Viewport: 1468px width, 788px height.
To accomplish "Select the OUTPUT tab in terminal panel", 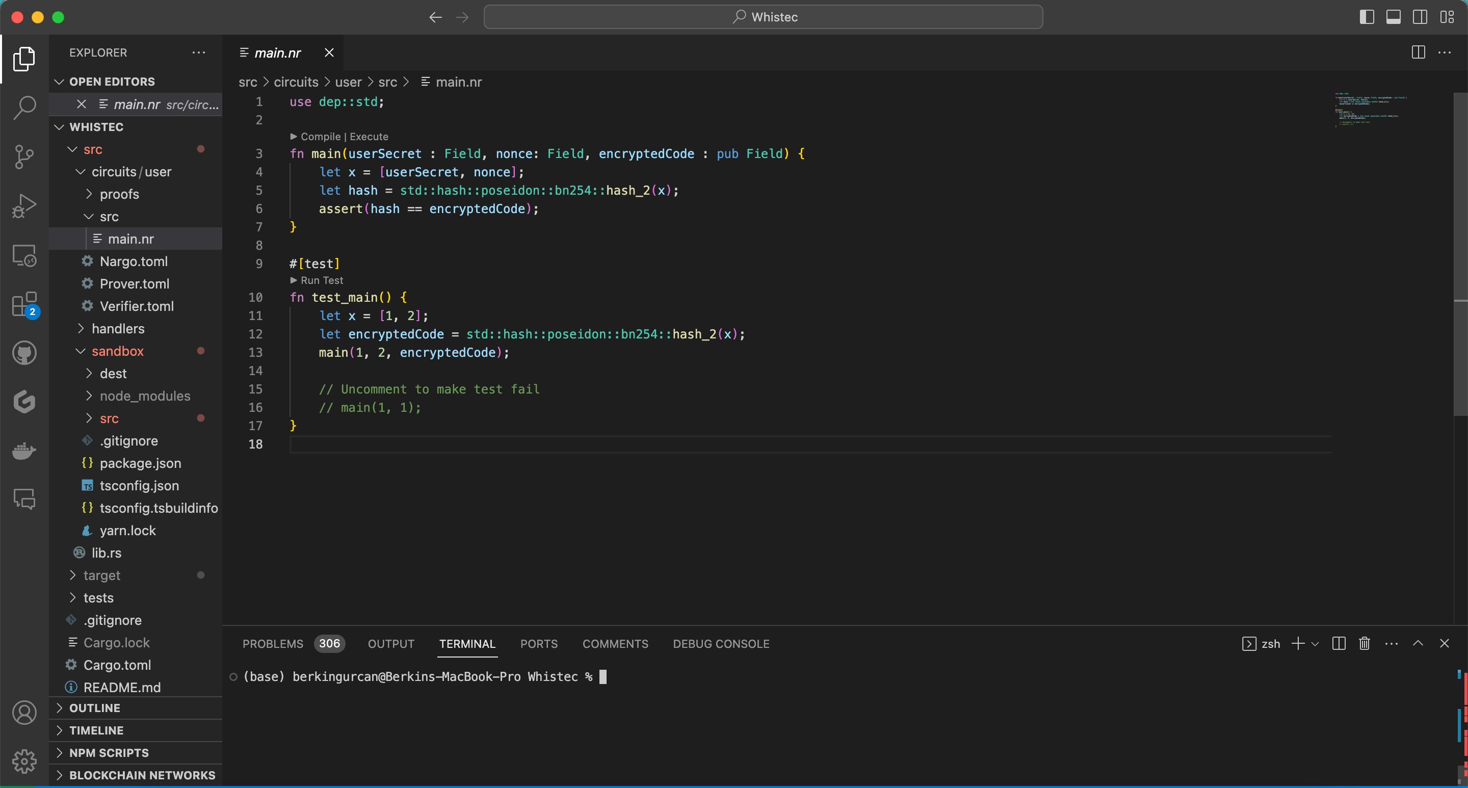I will (390, 642).
